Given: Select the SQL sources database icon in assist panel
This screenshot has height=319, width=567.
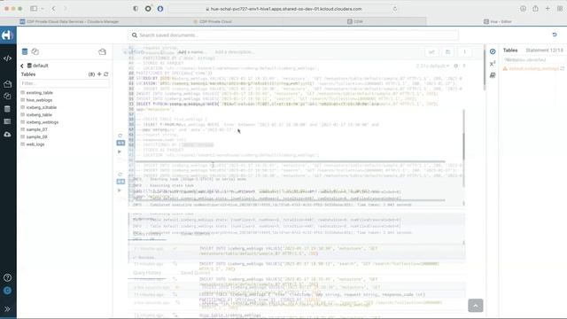Looking at the screenshot, I should 25,51.
